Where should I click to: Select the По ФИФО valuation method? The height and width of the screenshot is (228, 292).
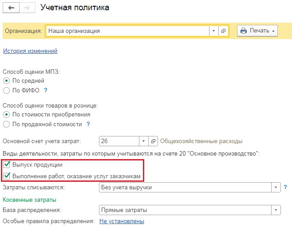(6, 90)
